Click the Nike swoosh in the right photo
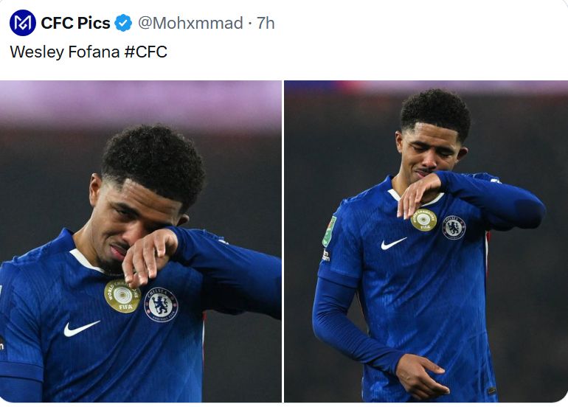This screenshot has width=568, height=407. pyautogui.click(x=393, y=243)
